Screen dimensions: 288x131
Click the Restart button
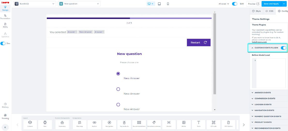pyautogui.click(x=199, y=43)
